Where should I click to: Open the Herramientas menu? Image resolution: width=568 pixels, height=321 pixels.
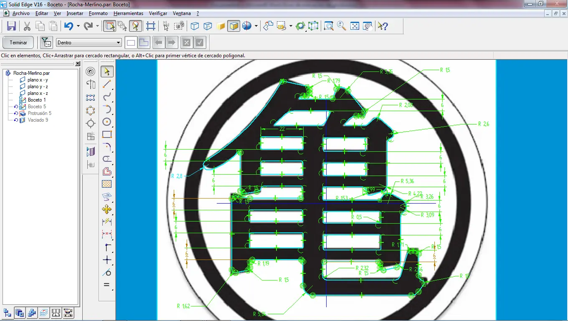click(128, 13)
